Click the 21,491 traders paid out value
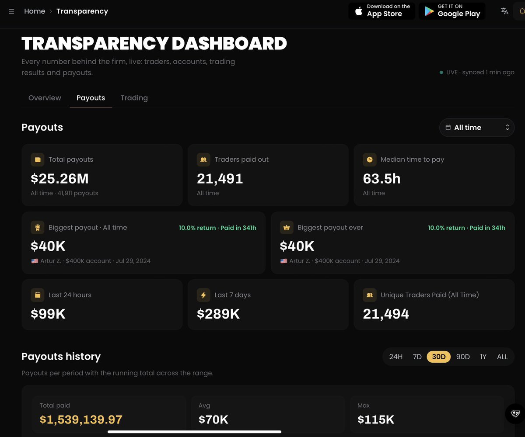525x437 pixels. click(x=220, y=179)
